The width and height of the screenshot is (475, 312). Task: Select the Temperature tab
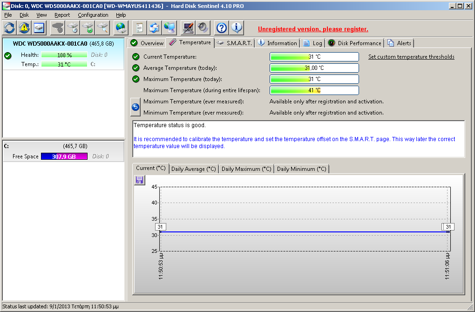click(190, 42)
